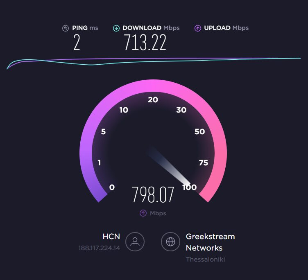Select the Greekstream Networks server name

coord(210,242)
